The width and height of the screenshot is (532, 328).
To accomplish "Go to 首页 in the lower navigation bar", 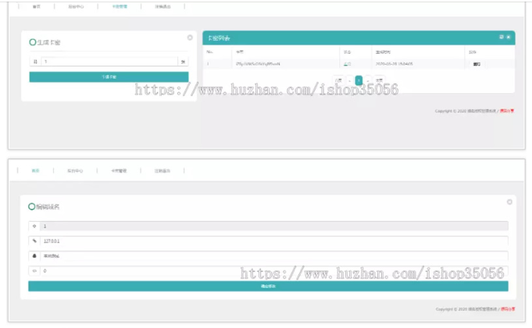I will (35, 170).
